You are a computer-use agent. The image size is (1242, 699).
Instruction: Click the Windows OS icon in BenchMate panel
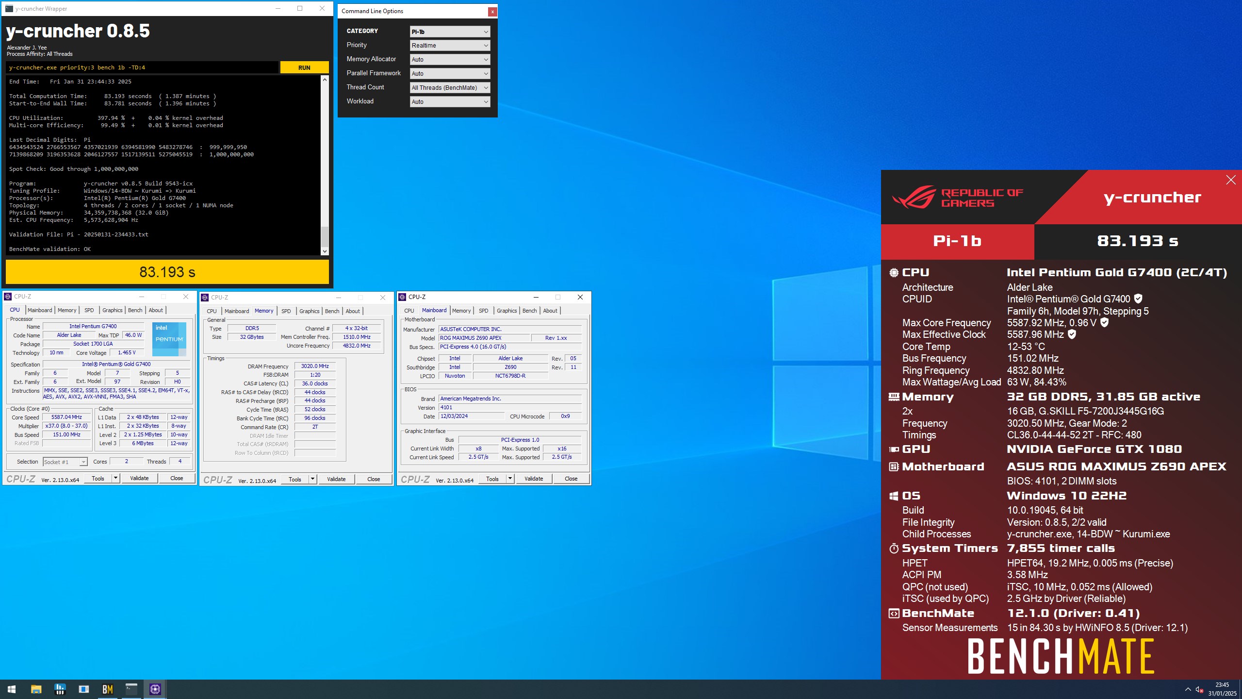pos(894,496)
